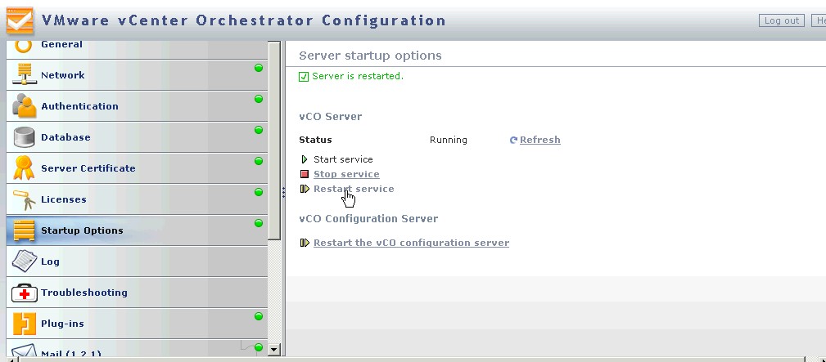Click the panel splitter handle
Image resolution: width=826 pixels, height=362 pixels.
pos(283,192)
